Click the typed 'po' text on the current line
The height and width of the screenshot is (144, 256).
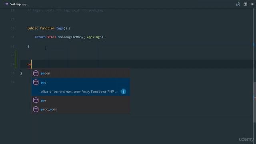pyautogui.click(x=29, y=64)
